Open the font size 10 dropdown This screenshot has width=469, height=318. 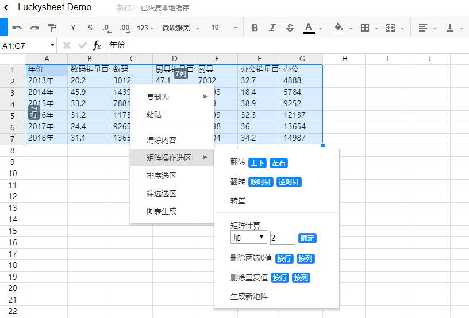pos(224,28)
